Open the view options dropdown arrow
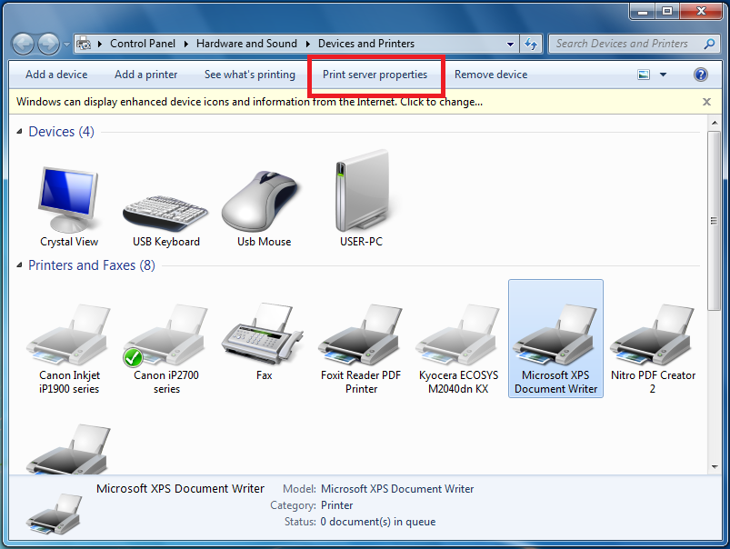730x549 pixels. [x=663, y=75]
